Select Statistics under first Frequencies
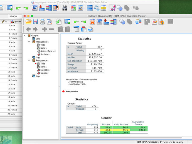The width and height of the screenshot is (192, 144). (45, 54)
